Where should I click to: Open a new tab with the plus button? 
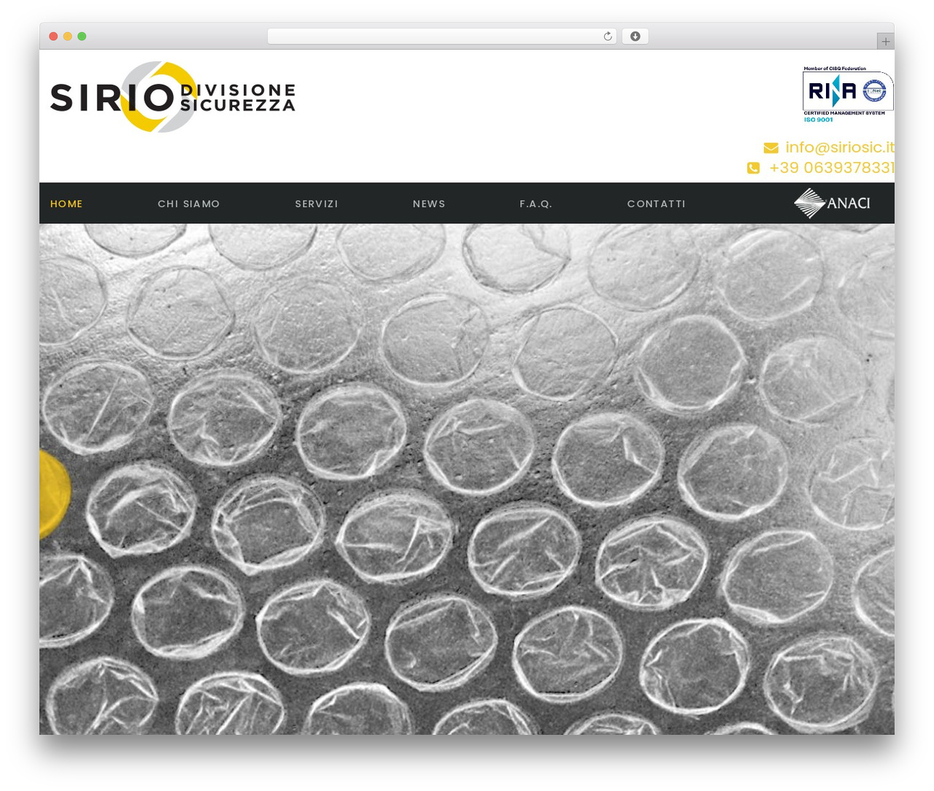pyautogui.click(x=885, y=42)
